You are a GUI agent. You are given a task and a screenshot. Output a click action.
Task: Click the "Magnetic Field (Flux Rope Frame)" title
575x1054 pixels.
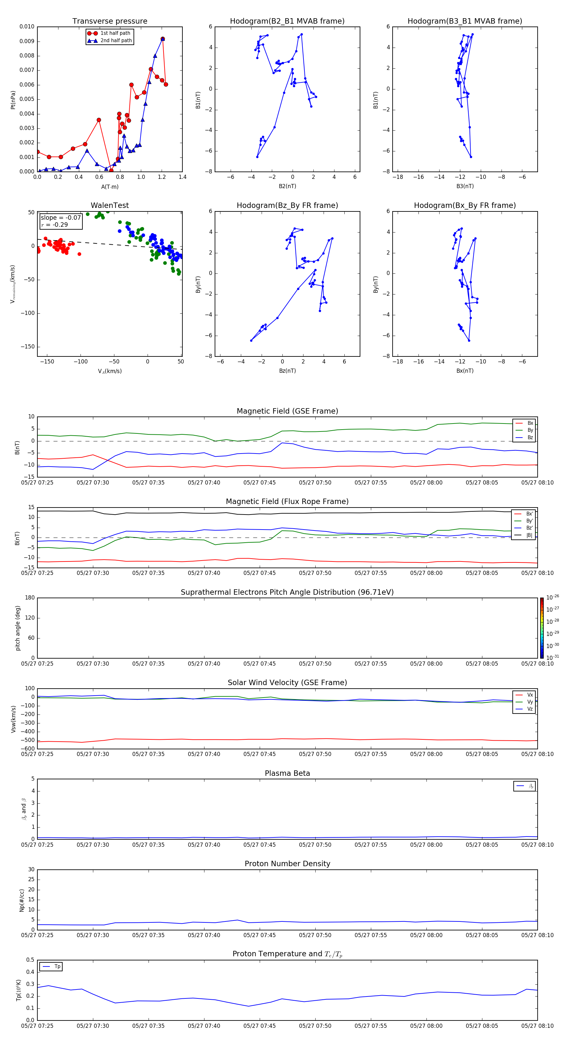[x=287, y=502]
